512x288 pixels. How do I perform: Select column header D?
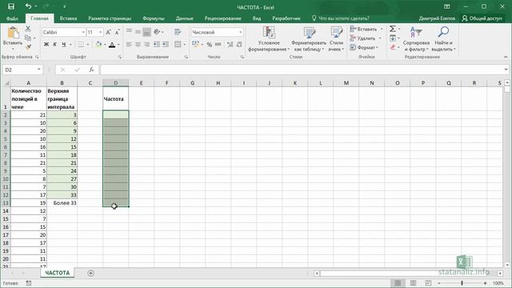(115, 83)
